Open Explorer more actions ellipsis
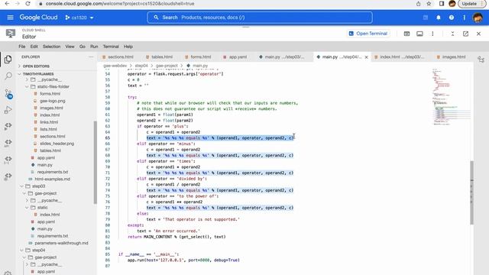 pyautogui.click(x=91, y=57)
